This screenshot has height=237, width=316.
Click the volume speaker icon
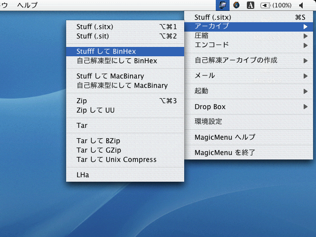coord(301,5)
